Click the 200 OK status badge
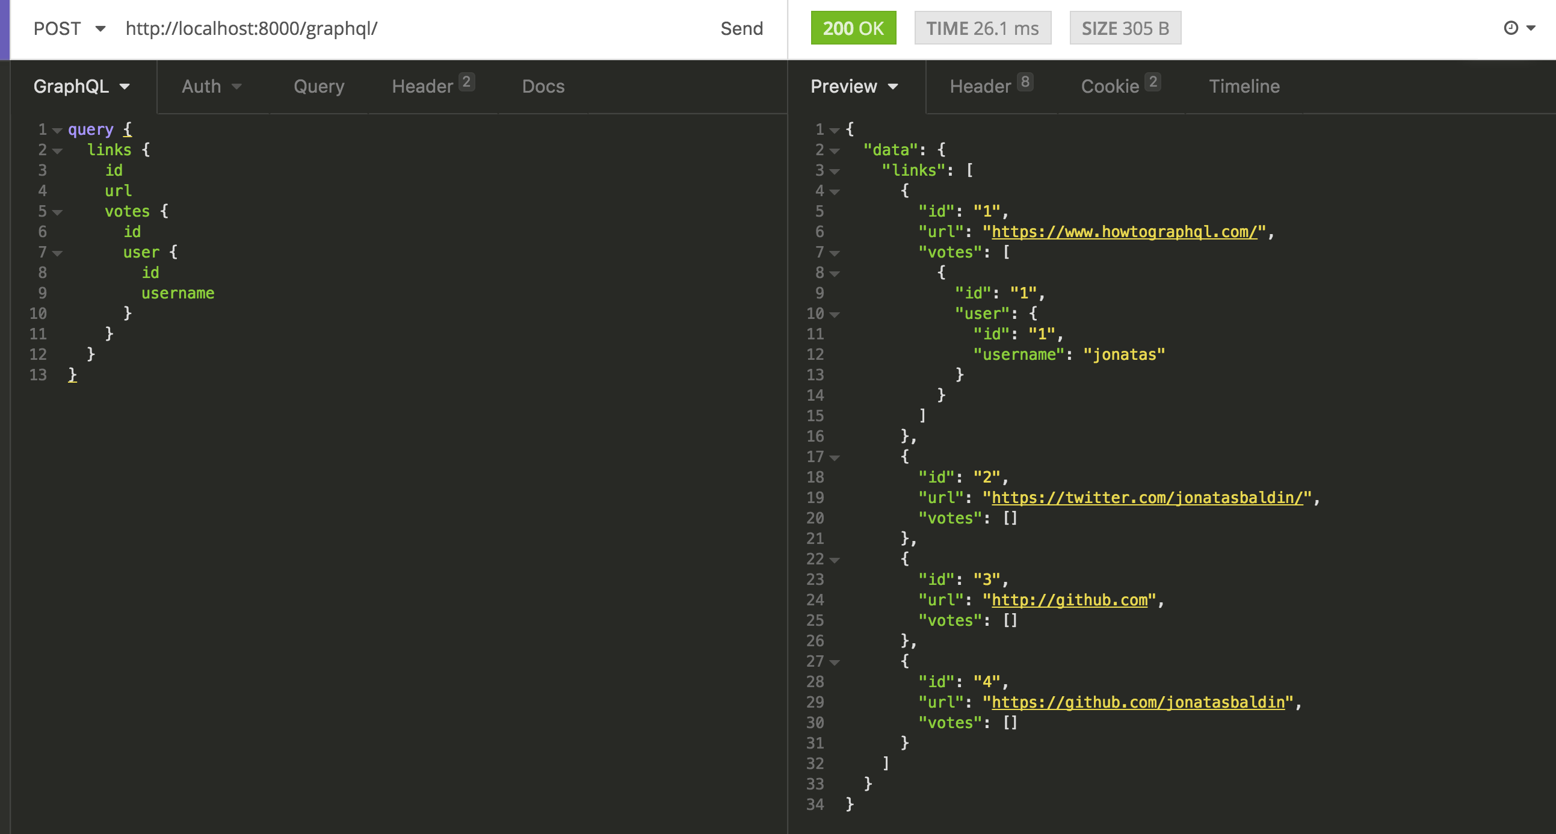 point(853,28)
